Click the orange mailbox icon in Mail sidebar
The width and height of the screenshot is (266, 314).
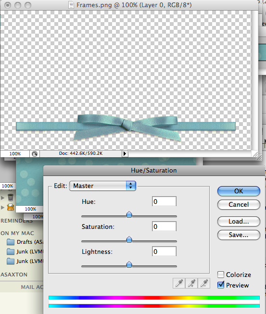[11, 207]
